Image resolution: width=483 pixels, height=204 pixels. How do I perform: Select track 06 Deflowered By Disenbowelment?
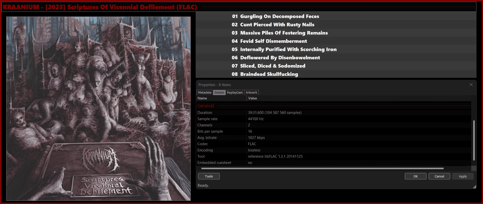[336, 58]
